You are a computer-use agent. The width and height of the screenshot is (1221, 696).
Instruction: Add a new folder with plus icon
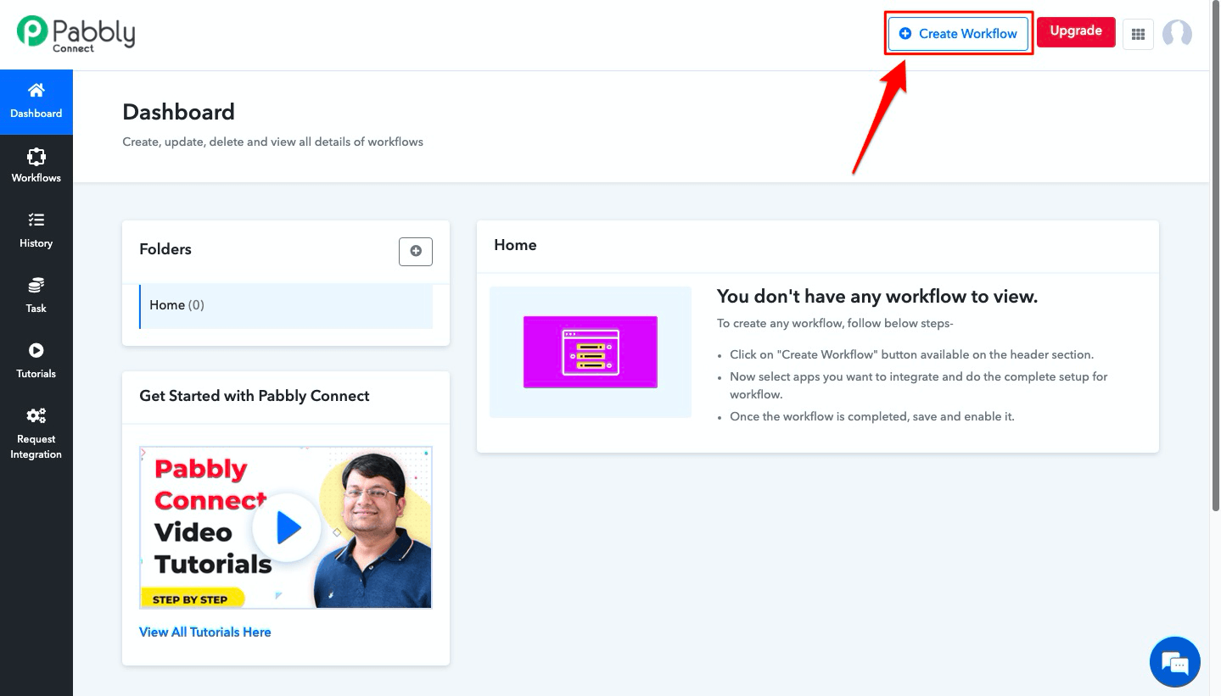click(x=416, y=251)
